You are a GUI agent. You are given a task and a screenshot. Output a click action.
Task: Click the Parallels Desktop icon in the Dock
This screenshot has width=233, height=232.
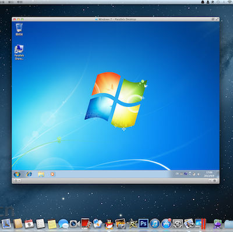coord(200,224)
